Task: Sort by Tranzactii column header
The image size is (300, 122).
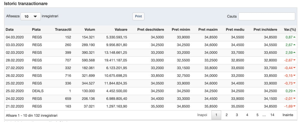Action: pyautogui.click(x=63, y=30)
